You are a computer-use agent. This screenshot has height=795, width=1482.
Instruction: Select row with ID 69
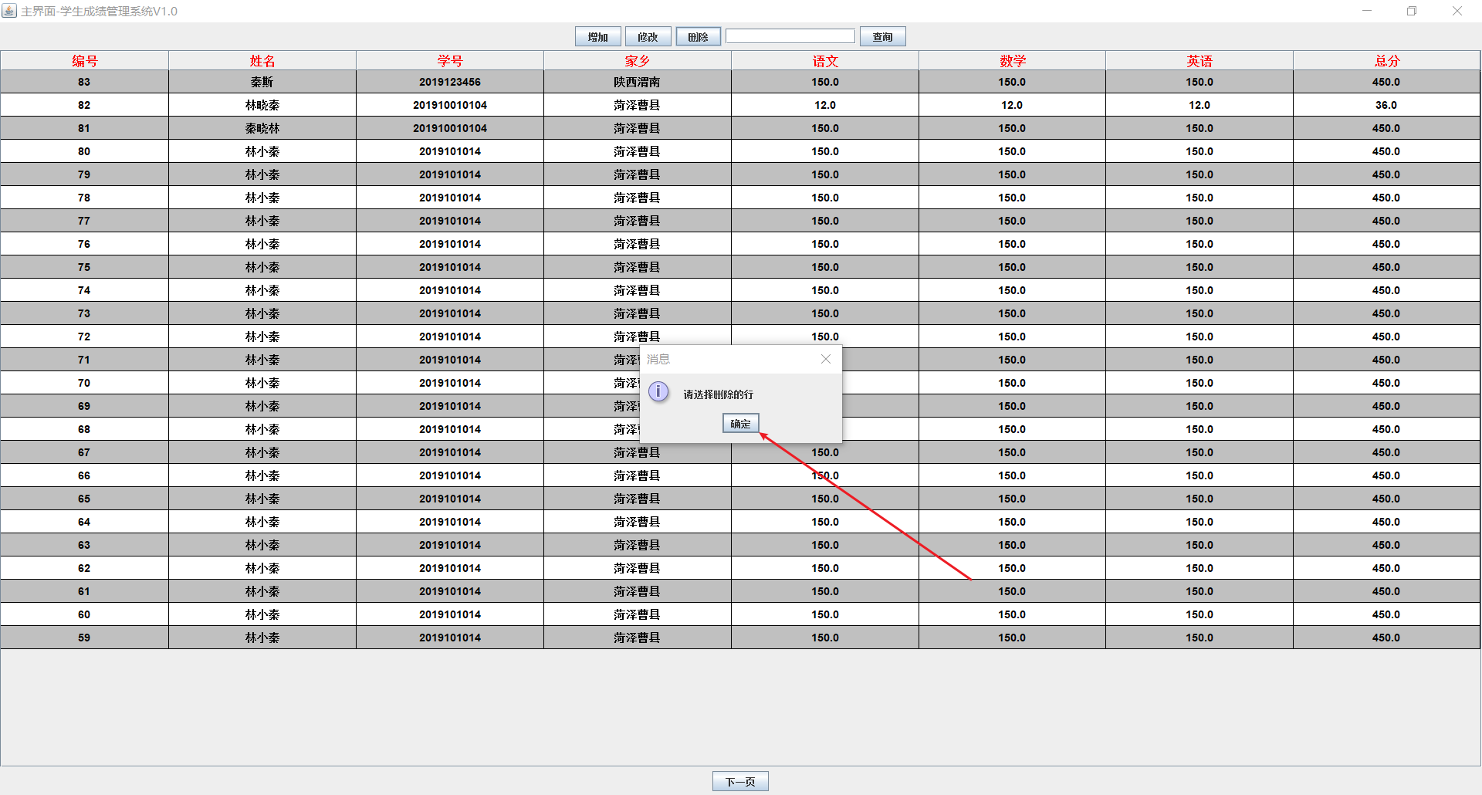tap(84, 406)
